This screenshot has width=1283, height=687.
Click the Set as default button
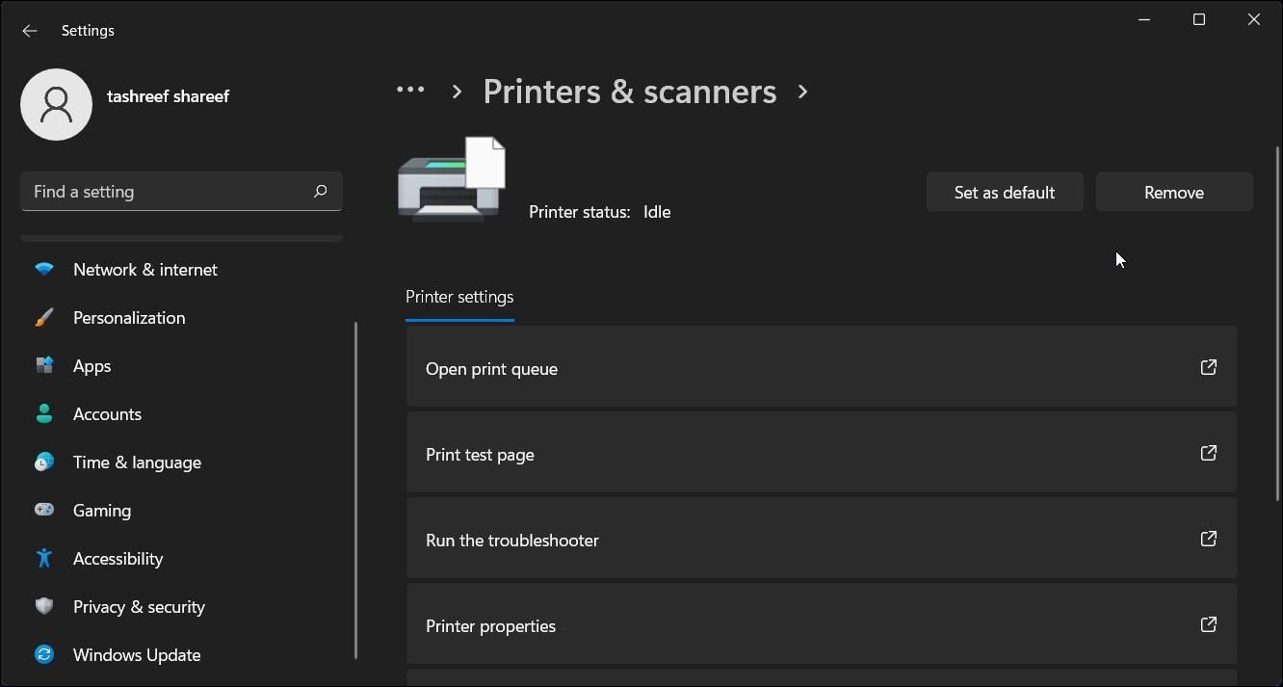point(1004,192)
